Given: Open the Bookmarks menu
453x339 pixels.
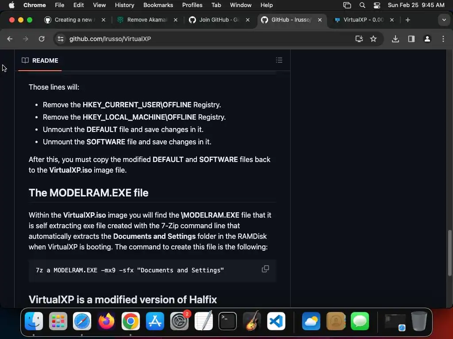Looking at the screenshot, I should pyautogui.click(x=158, y=5).
